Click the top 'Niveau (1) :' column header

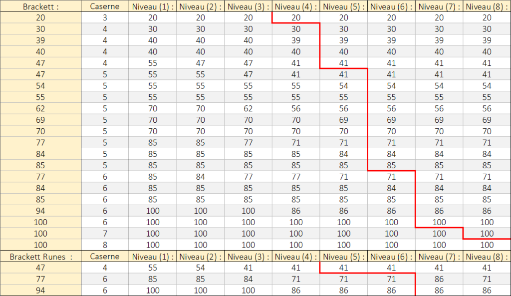152,6
